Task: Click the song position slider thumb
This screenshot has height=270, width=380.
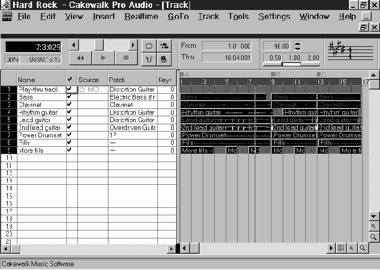Action: tap(98, 45)
